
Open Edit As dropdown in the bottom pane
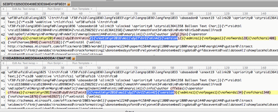pyautogui.click(x=25, y=63)
